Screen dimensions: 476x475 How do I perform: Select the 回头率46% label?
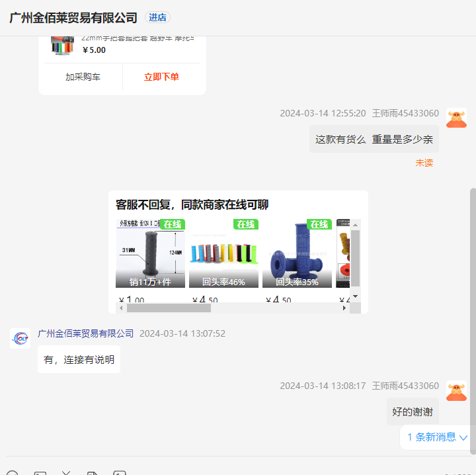[223, 282]
